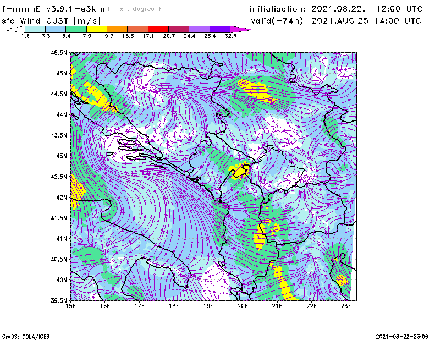Click the red 17.1–20.7 legend swatch
The width and height of the screenshot is (440, 340).
(x=158, y=29)
